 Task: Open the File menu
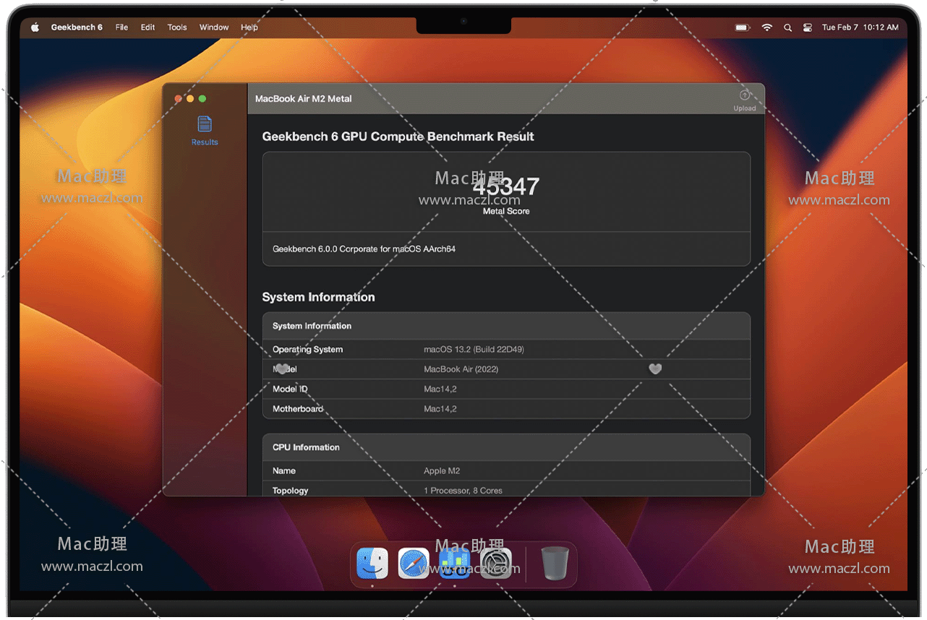[x=121, y=27]
